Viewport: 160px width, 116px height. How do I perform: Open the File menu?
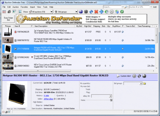click(x=4, y=7)
